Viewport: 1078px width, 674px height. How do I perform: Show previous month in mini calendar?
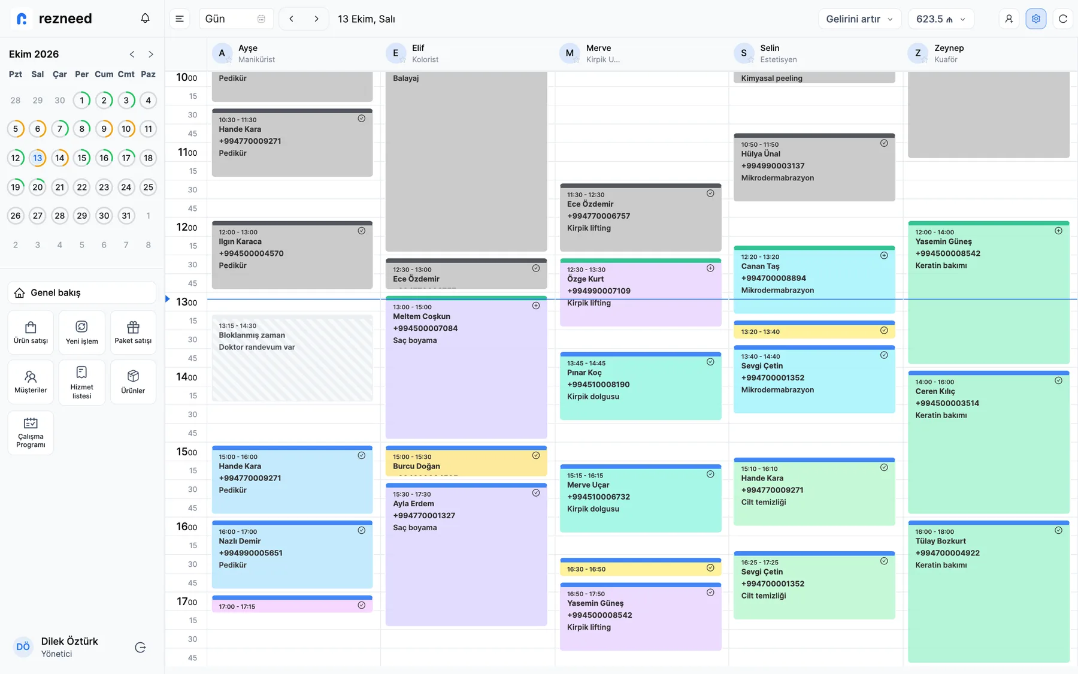132,54
